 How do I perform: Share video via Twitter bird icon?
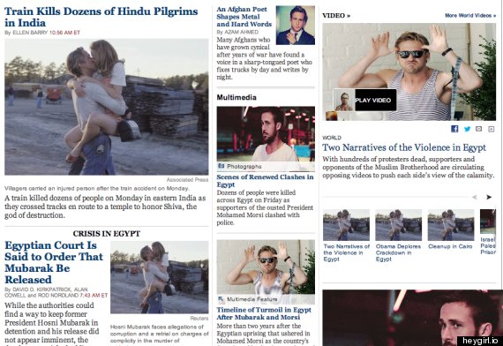tap(467, 129)
